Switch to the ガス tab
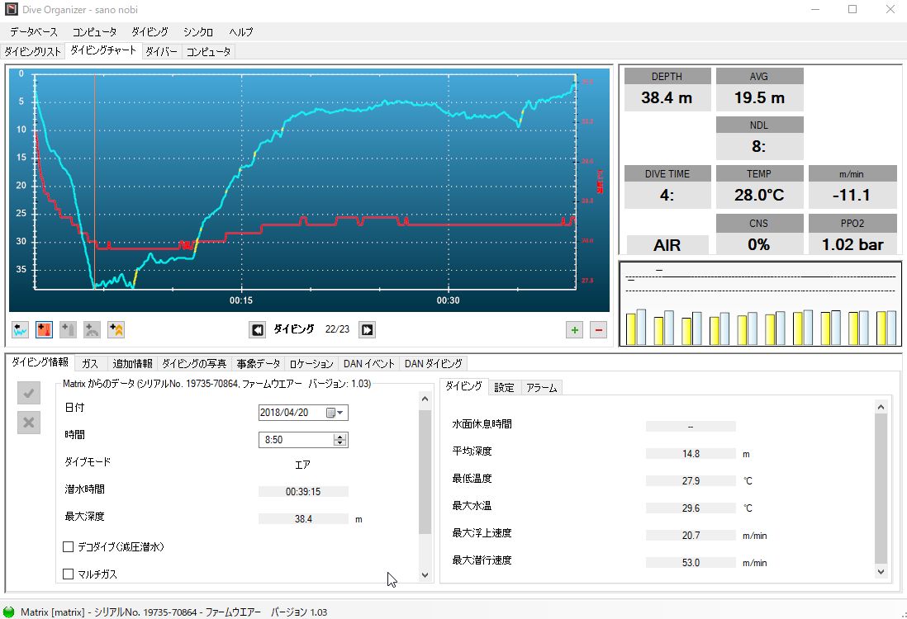The width and height of the screenshot is (907, 619). [90, 363]
